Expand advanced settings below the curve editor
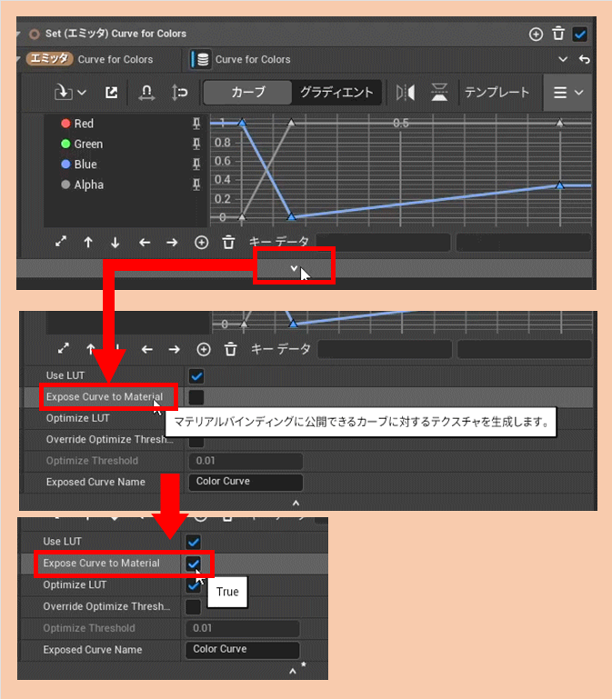The image size is (612, 699). (x=294, y=269)
